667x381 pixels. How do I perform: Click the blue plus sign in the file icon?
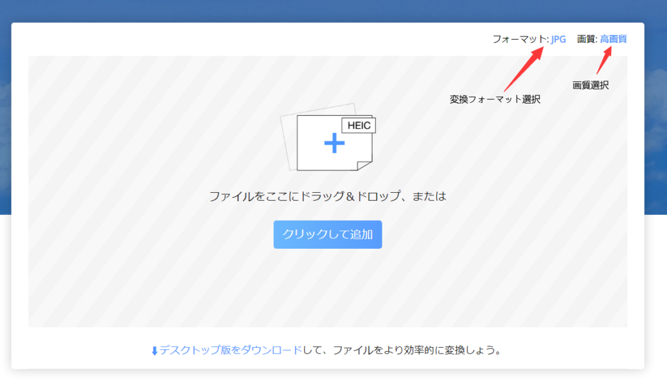coord(333,143)
